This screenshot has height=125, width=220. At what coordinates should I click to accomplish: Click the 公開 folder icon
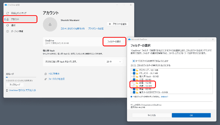[137, 80]
